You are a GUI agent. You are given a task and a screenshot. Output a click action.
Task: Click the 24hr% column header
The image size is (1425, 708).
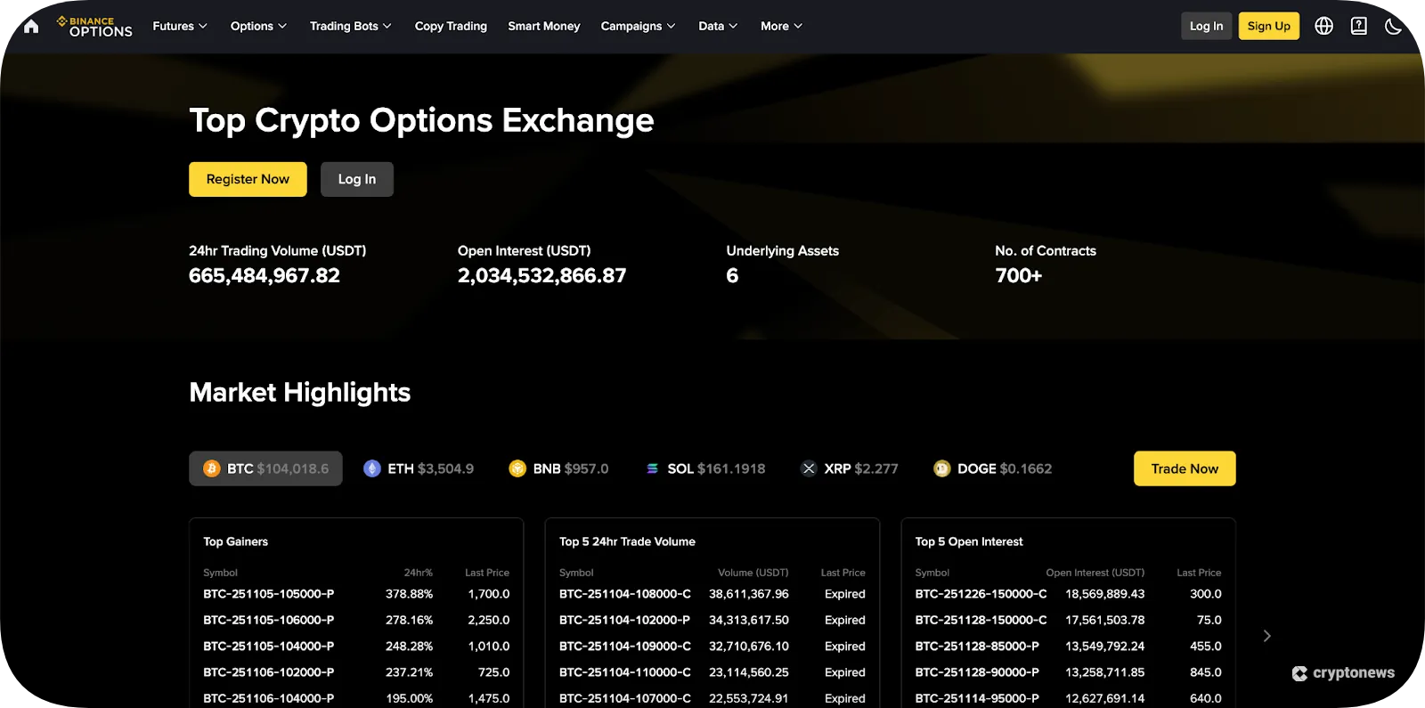coord(418,573)
